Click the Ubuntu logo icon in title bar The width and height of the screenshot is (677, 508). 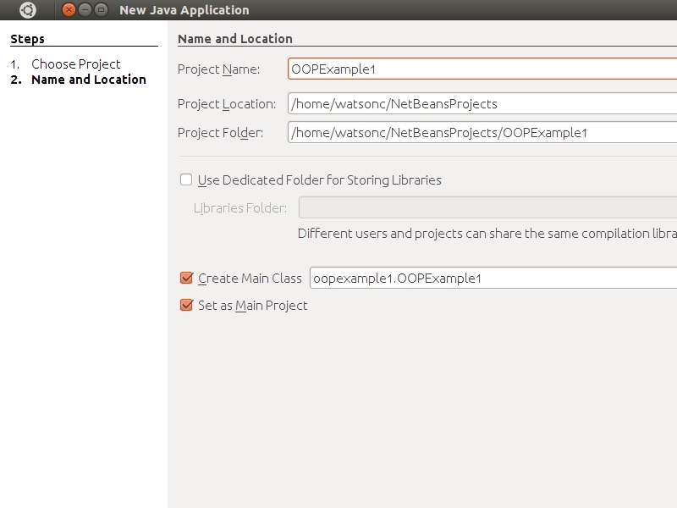tap(28, 10)
